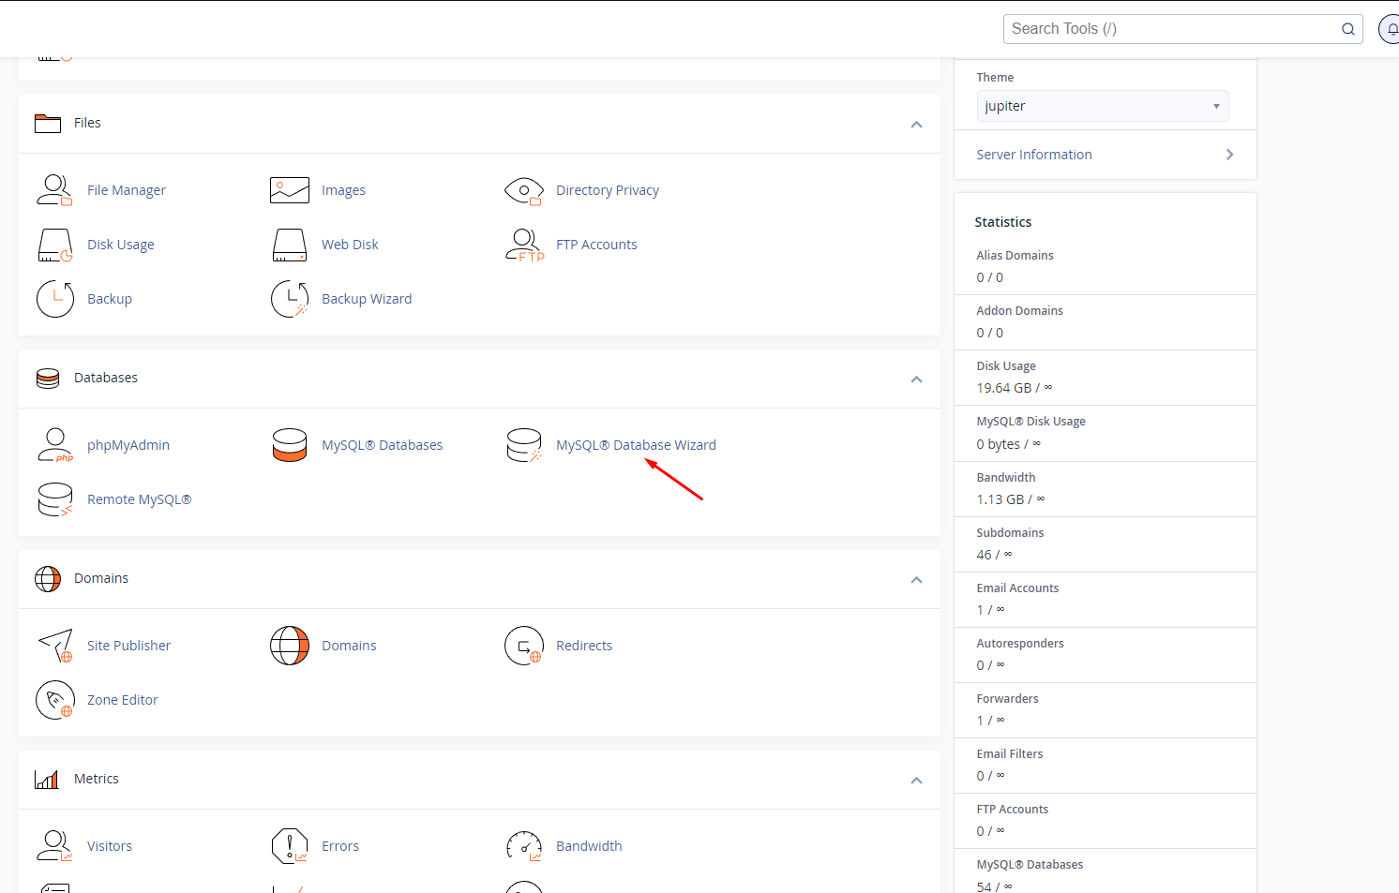Click the MySQL Databases icon

(289, 445)
